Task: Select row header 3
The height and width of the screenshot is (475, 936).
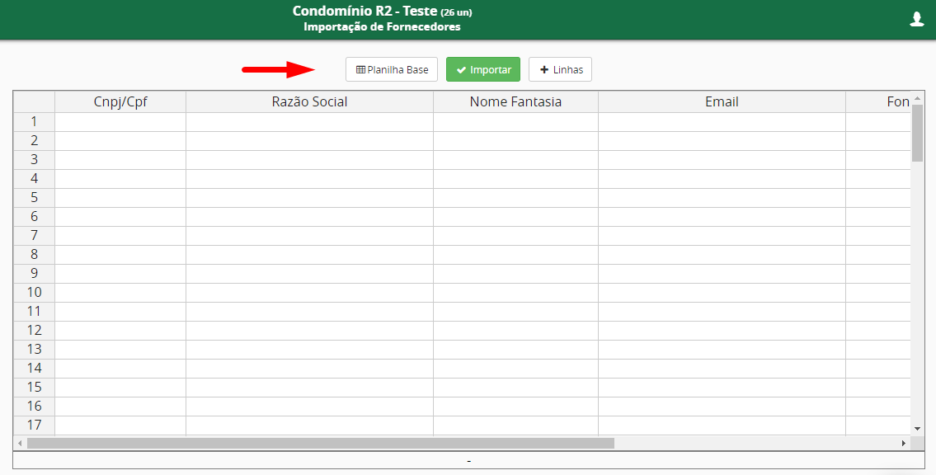Action: 34,160
